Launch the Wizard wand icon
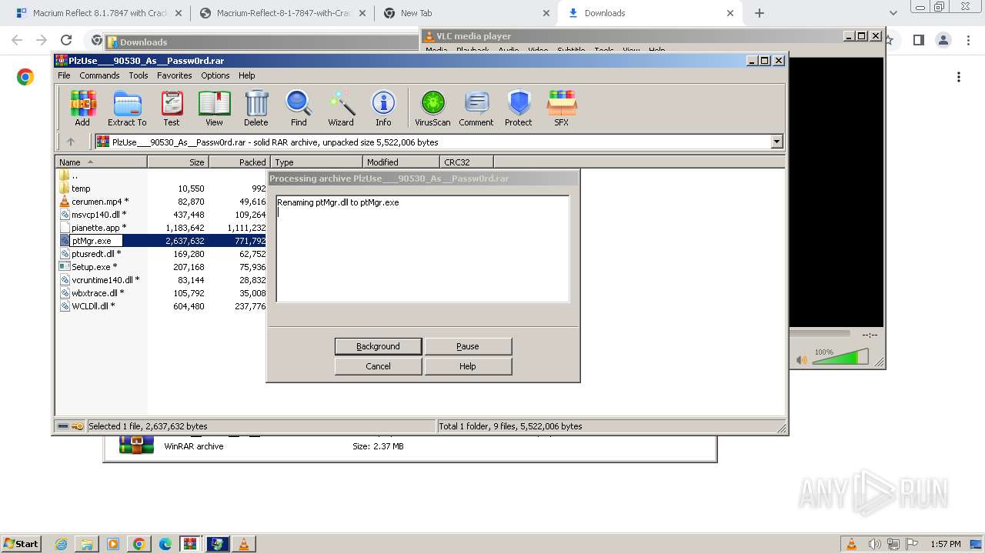Viewport: 985px width, 554px height. point(341,108)
